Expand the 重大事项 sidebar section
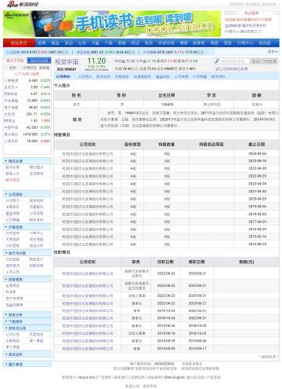The height and width of the screenshot is (389, 282). 27,364
